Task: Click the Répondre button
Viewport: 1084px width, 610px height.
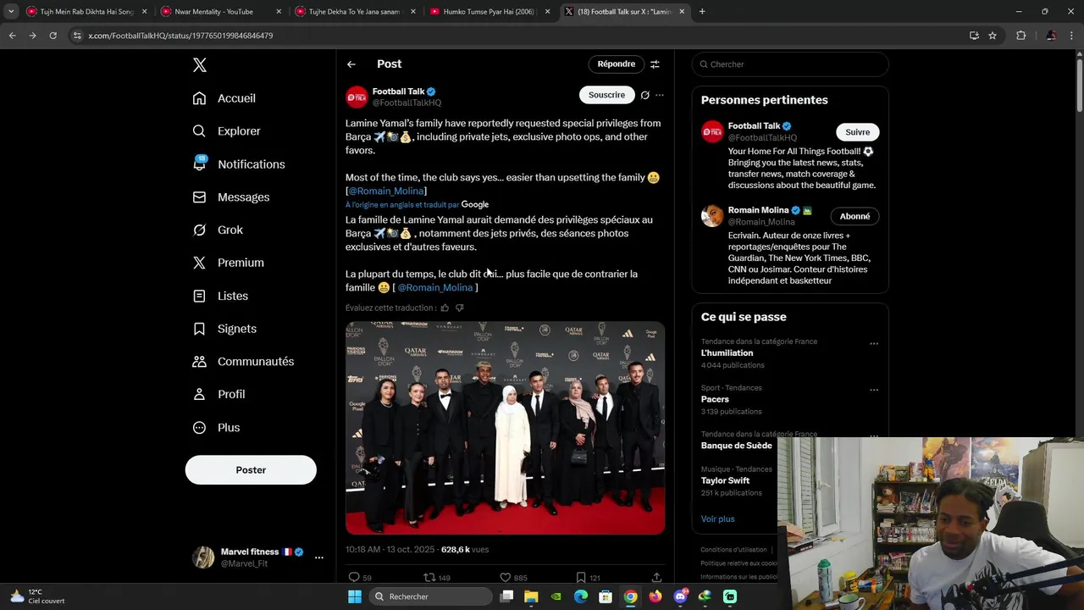Action: pos(616,64)
